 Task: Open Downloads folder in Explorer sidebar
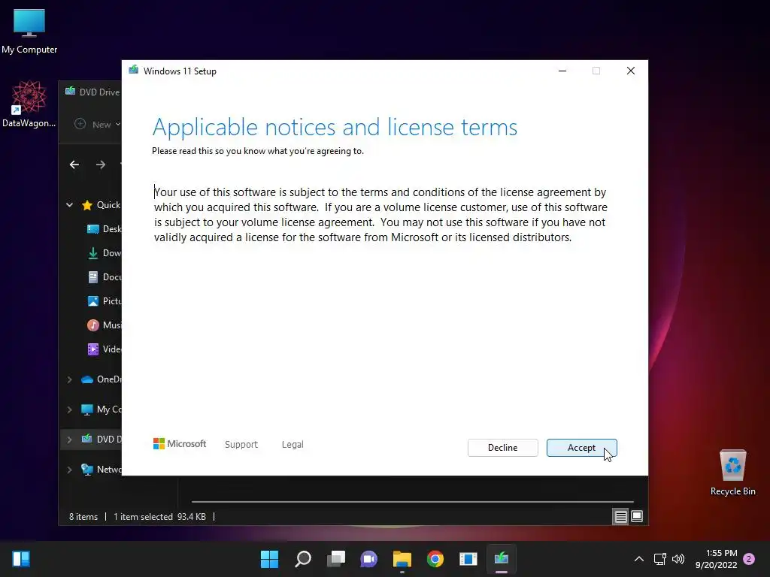click(x=104, y=253)
